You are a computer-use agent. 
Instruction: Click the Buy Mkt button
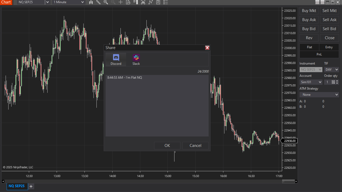point(309,10)
